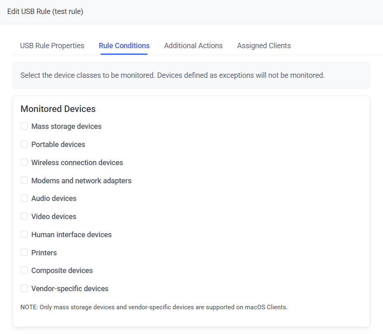
Task: Click the macOS Clients NOTE text
Action: [154, 307]
